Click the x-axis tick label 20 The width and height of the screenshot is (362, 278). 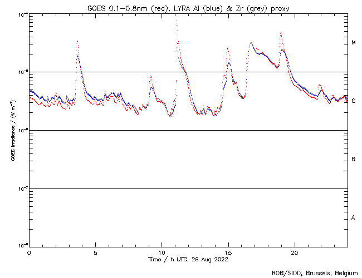295,252
